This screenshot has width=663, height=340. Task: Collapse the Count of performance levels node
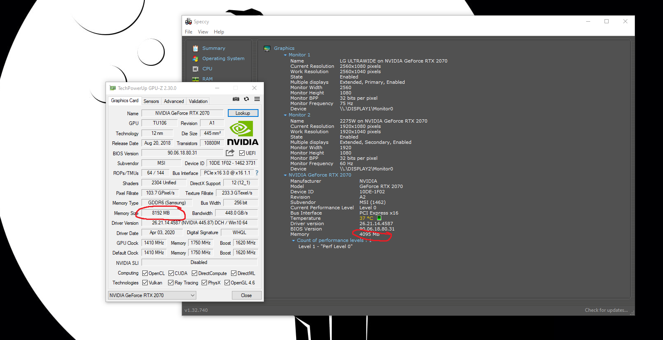pos(293,240)
